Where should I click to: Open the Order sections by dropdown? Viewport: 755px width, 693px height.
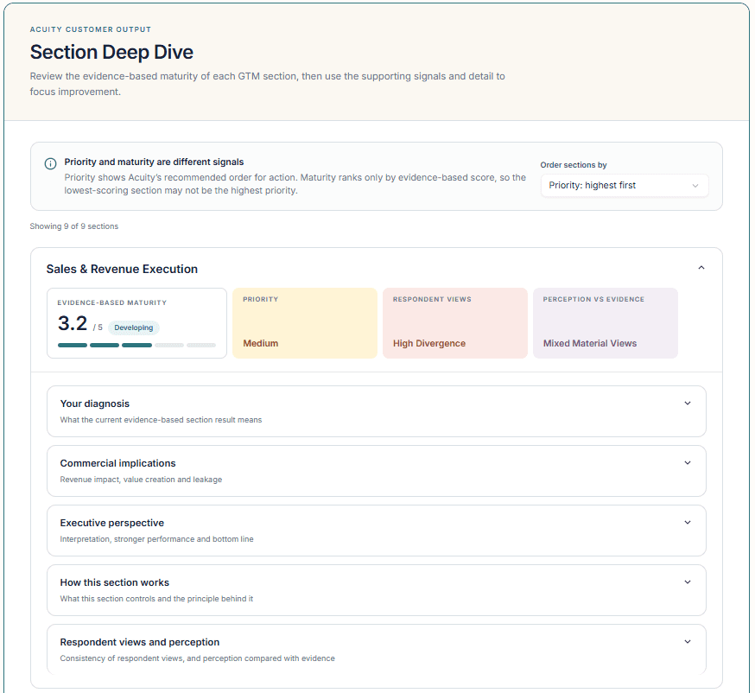tap(624, 186)
